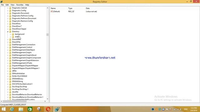Viewport: 200px width, 112px height.
Task: Select DownloadBehavior.DownloadBehavior key
Action: point(27,95)
